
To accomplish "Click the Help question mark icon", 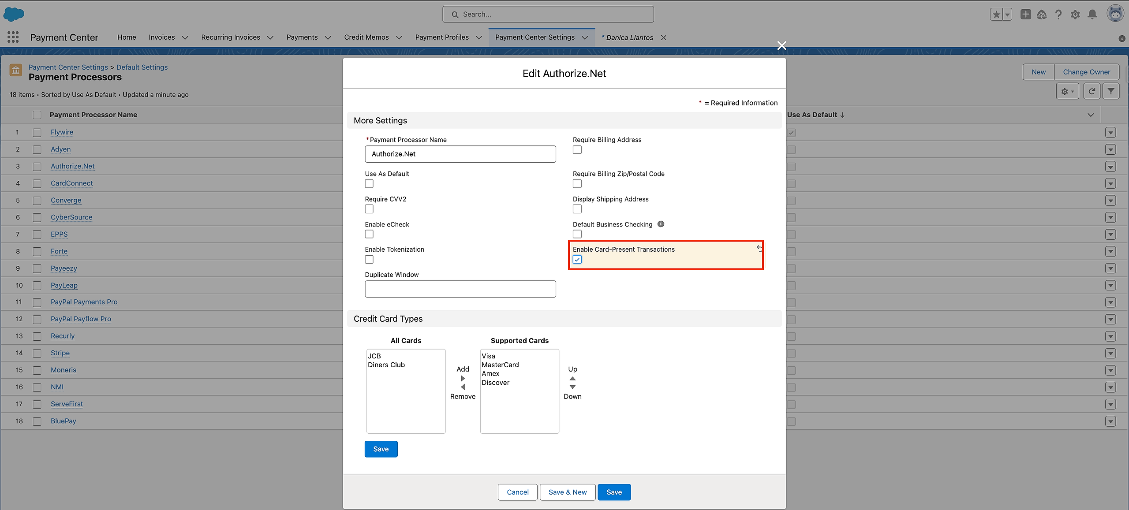I will click(x=1058, y=15).
